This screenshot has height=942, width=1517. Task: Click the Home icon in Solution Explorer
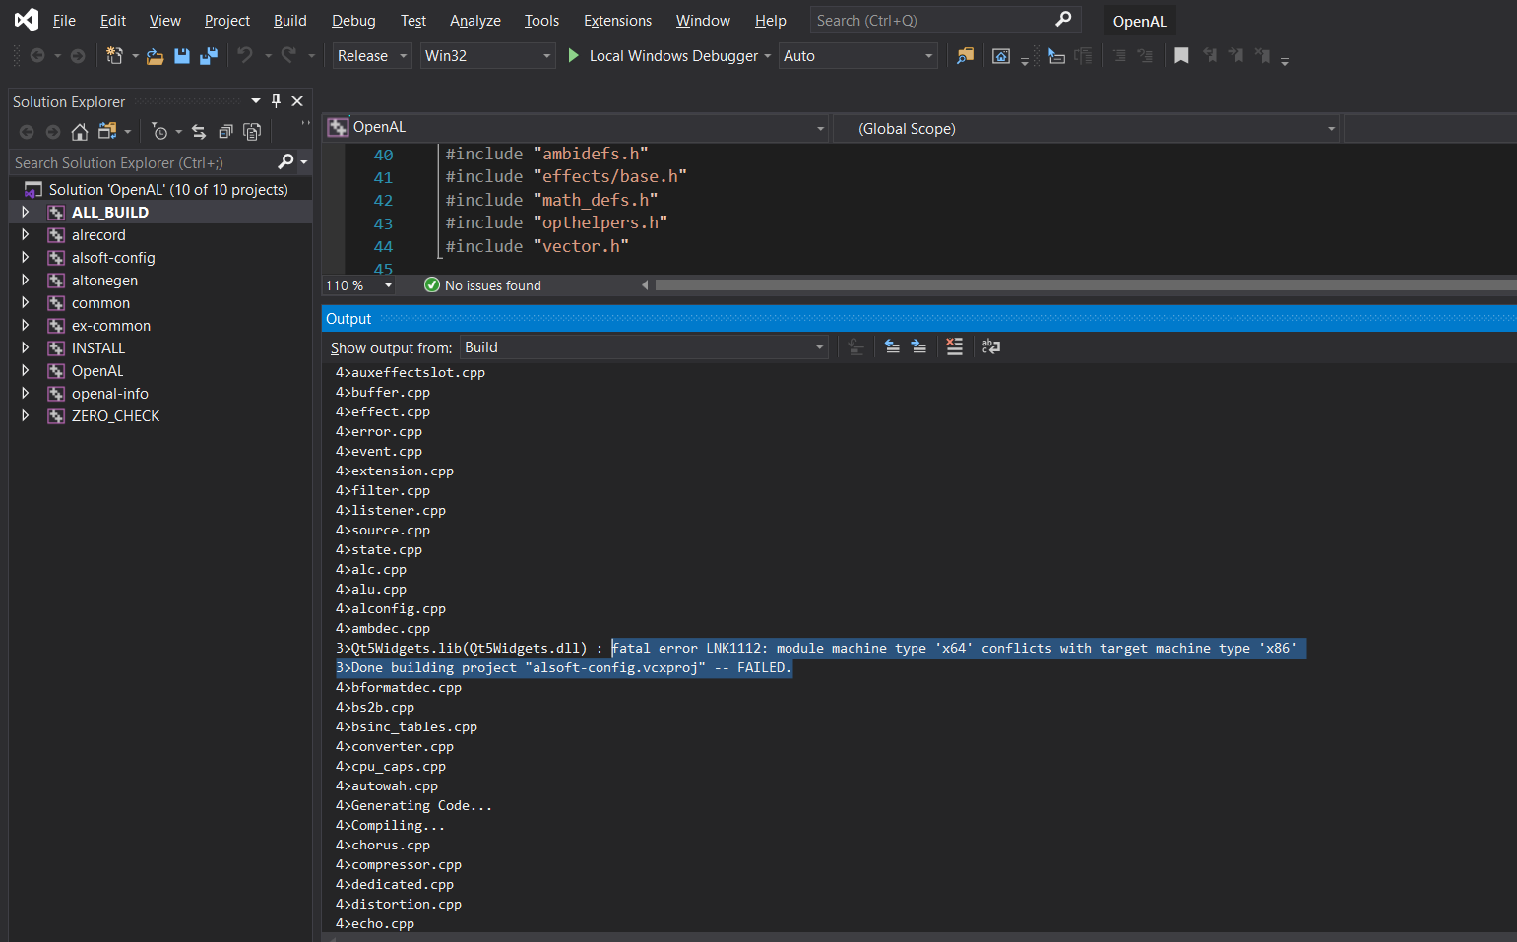(x=79, y=131)
